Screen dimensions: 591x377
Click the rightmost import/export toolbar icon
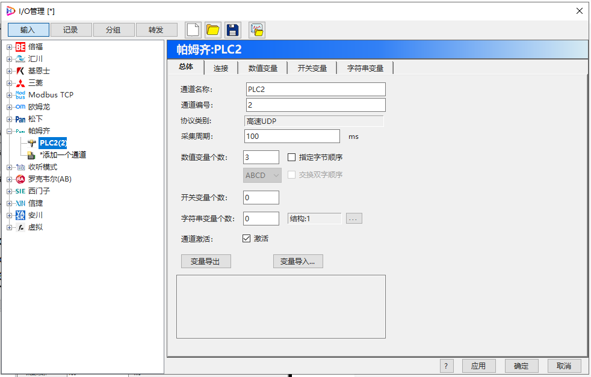tap(256, 29)
